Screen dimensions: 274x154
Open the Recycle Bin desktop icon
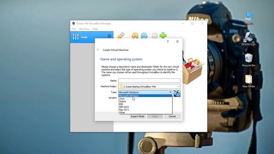click(248, 60)
